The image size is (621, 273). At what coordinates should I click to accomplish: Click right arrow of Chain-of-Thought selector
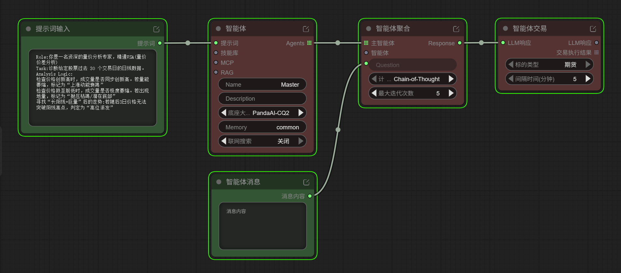click(451, 79)
